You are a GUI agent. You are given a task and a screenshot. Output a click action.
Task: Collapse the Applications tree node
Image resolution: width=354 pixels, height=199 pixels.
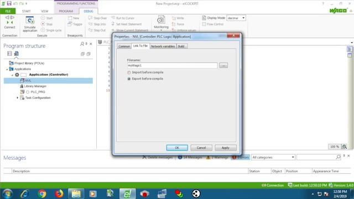click(7, 69)
